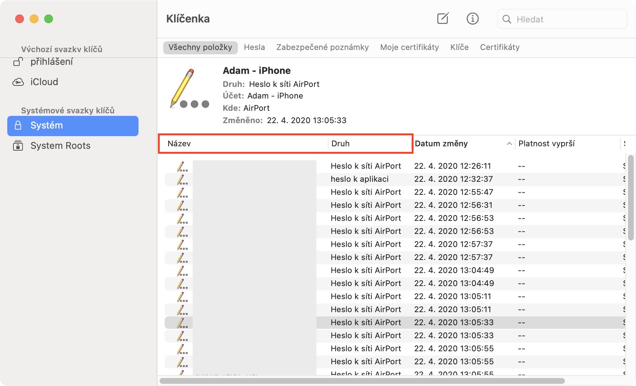Click pencil icon of heslo k aplikaci row
The height and width of the screenshot is (386, 636).
pyautogui.click(x=182, y=179)
